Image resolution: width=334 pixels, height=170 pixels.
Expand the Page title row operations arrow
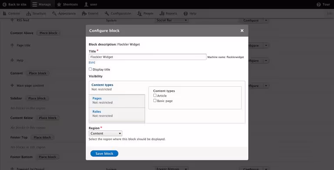click(266, 45)
